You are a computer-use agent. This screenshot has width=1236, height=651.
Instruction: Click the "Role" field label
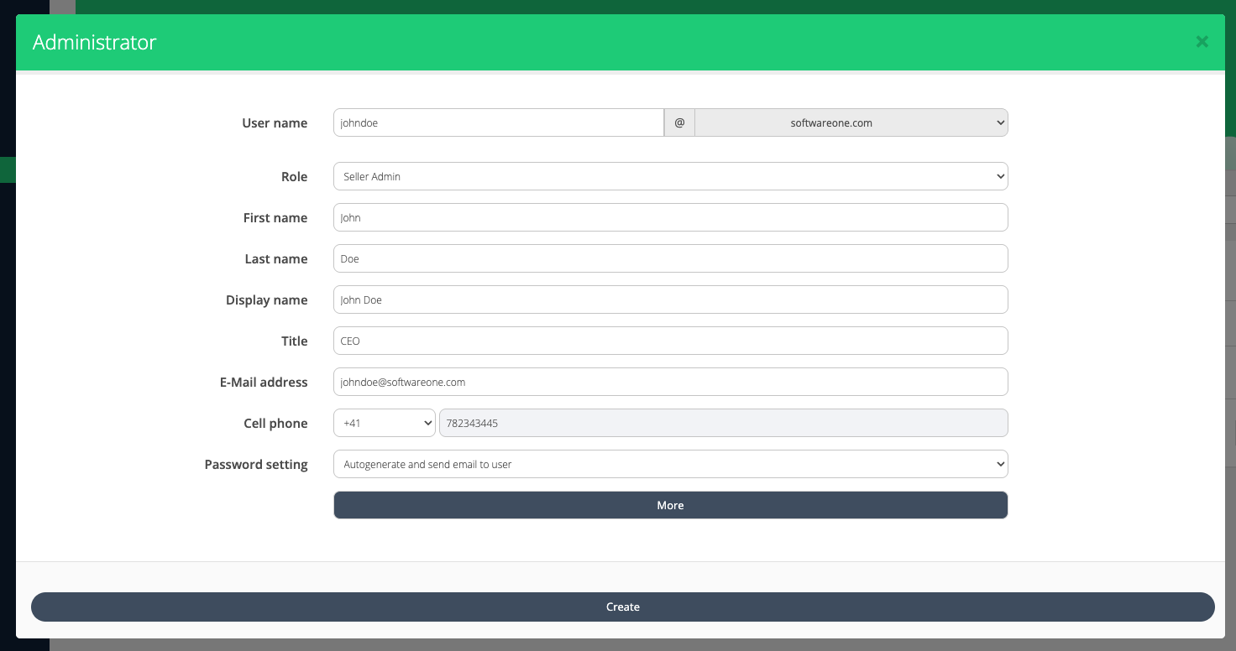[294, 177]
